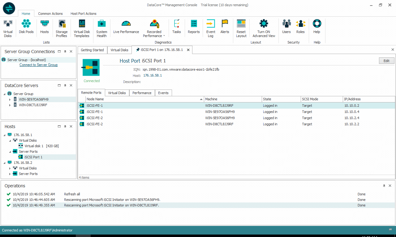Close the Hosts panel
396x237 pixels.
tap(71, 127)
